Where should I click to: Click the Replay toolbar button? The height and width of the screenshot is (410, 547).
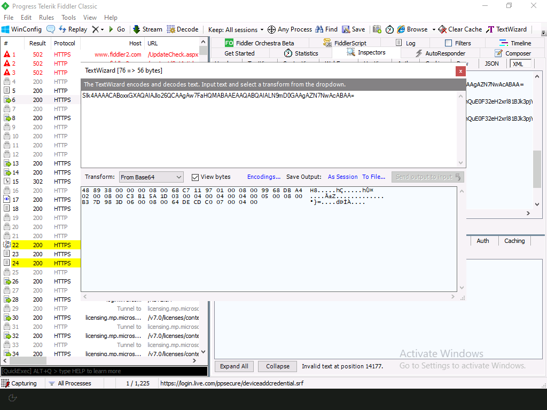[73, 29]
